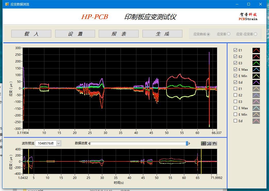
Task: Click the -300 bottom y-axis value on main chart
Action: pos(17,129)
